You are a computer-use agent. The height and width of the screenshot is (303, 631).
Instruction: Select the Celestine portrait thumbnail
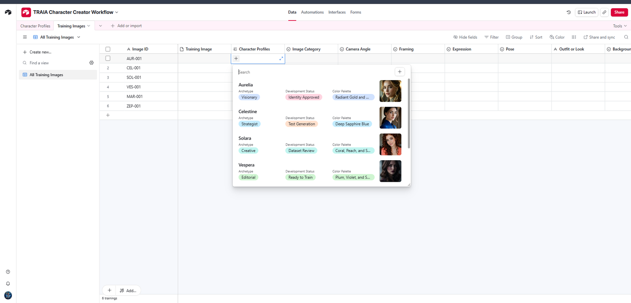[x=390, y=118]
